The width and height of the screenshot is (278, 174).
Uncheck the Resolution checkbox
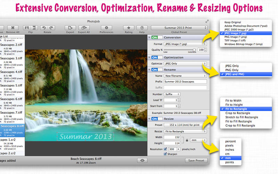[165, 149]
